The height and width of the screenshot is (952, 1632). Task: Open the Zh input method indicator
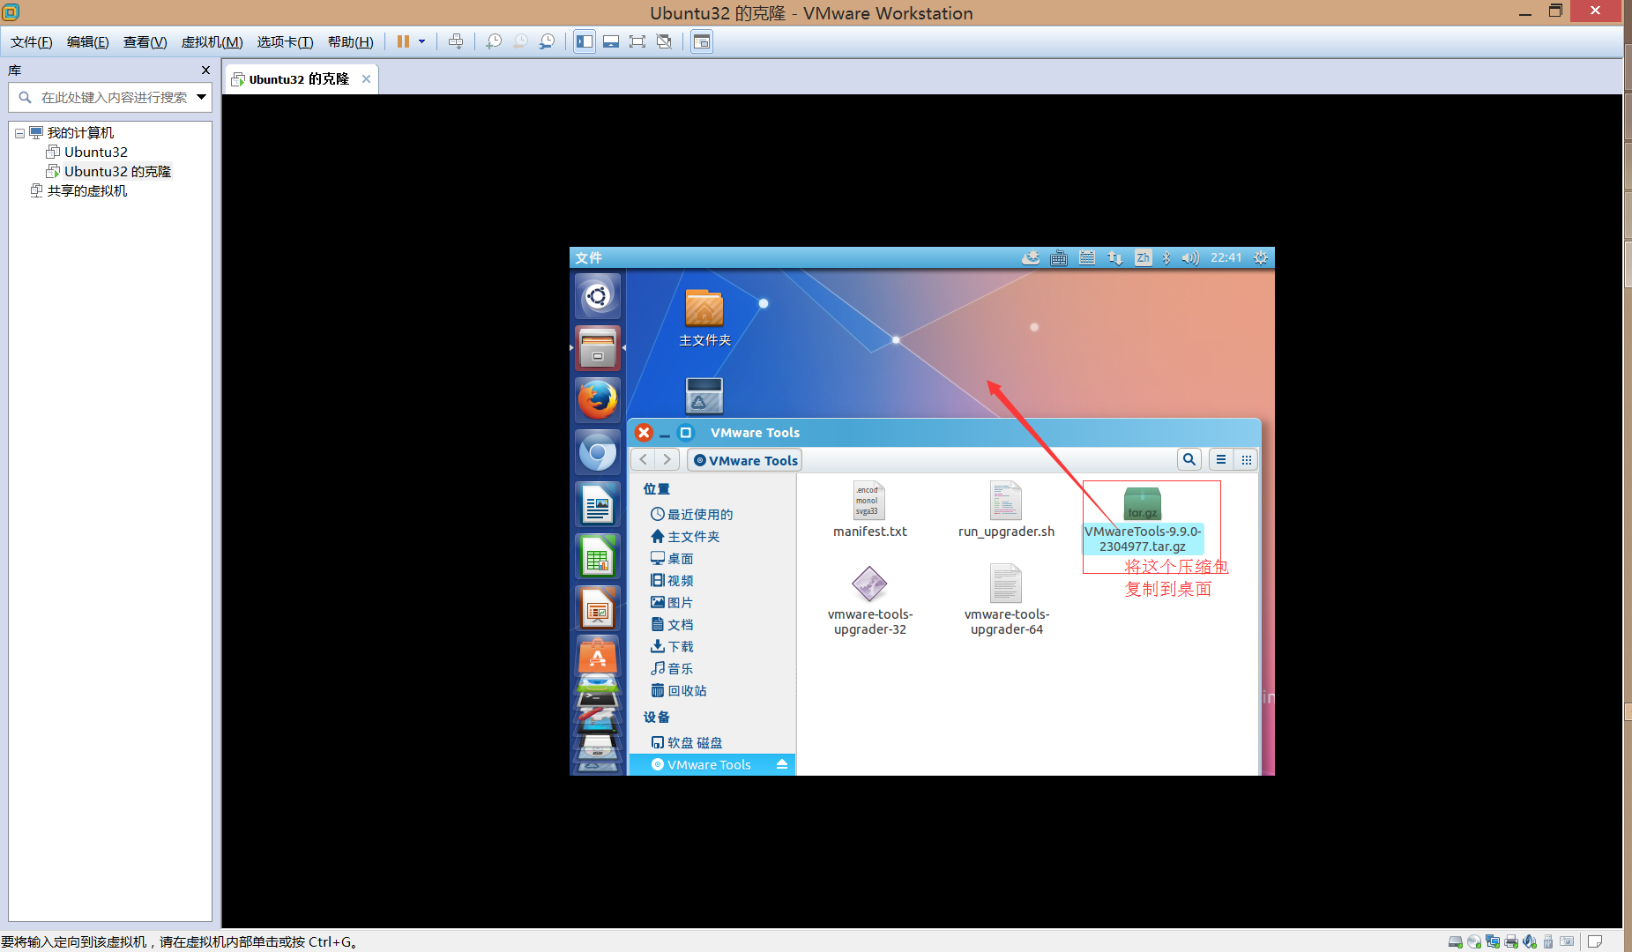coord(1143,257)
